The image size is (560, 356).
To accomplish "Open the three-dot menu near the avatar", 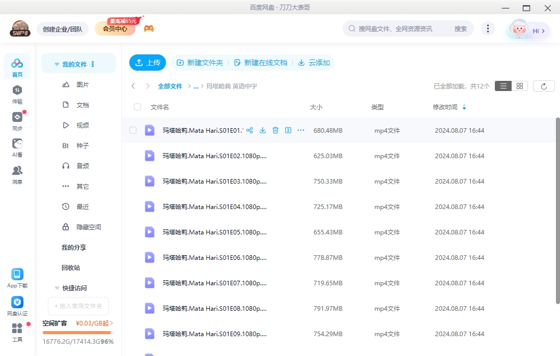I will [488, 29].
